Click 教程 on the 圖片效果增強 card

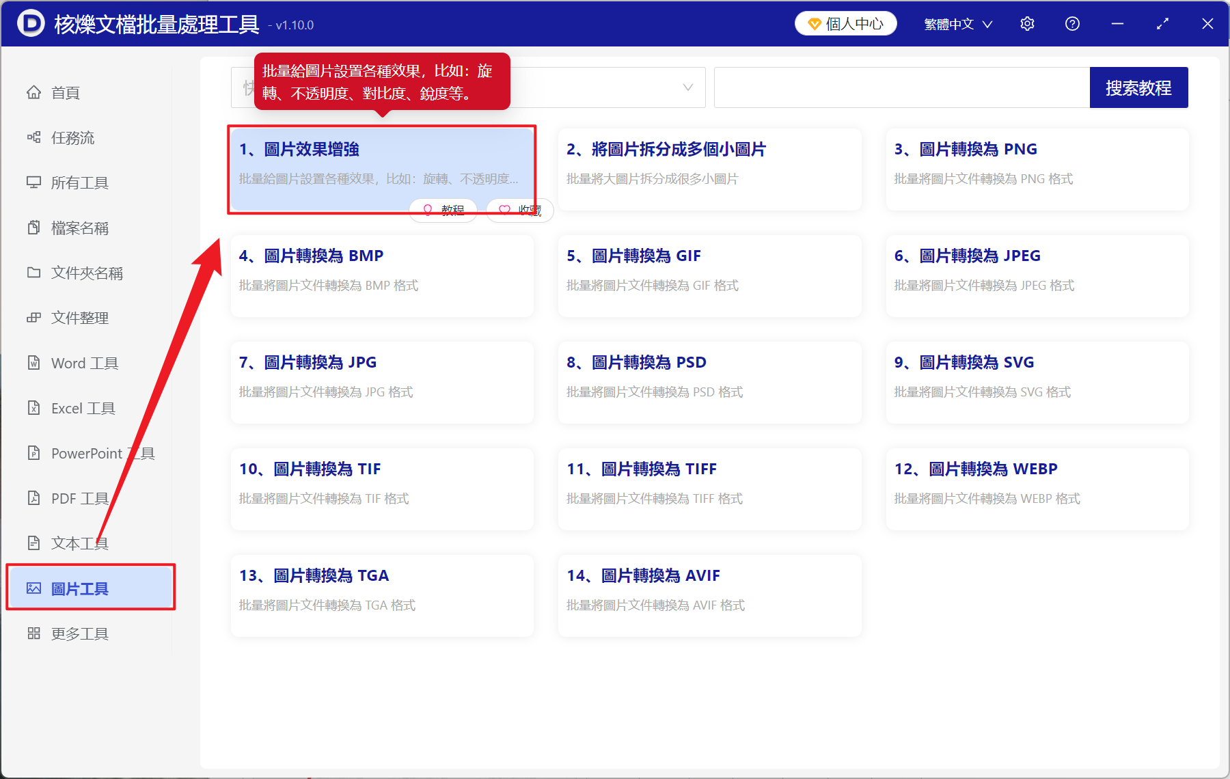click(443, 210)
